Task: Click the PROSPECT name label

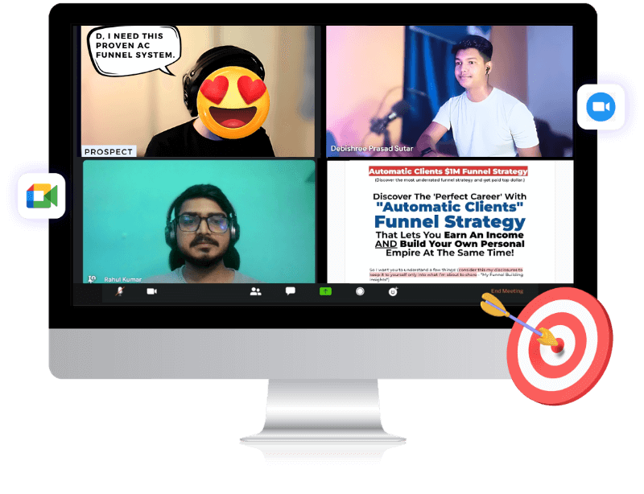Action: [x=109, y=151]
